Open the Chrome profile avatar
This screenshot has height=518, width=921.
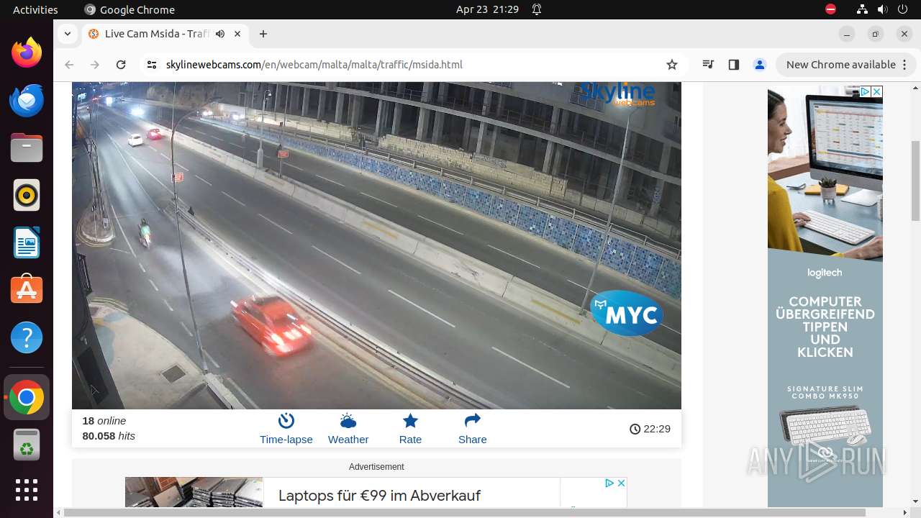[x=759, y=65]
